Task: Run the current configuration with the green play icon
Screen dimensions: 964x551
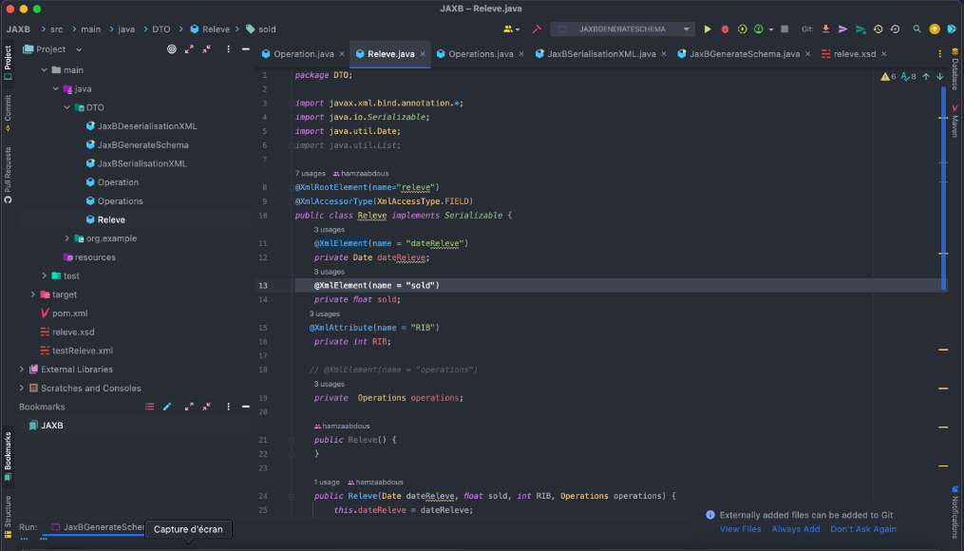Action: click(x=709, y=28)
